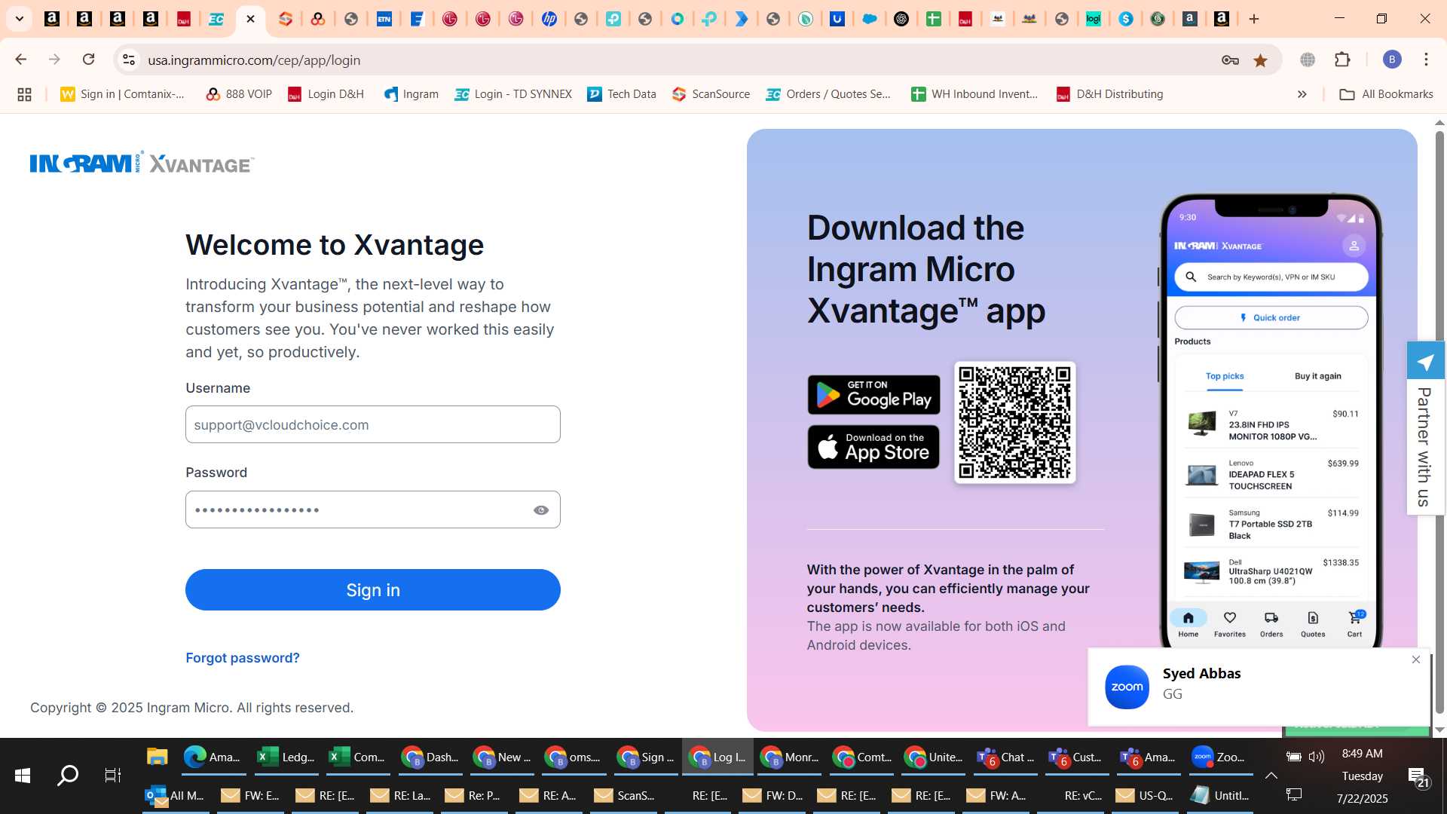Open Edge Ama... taskbar window
Image resolution: width=1447 pixels, height=814 pixels.
tap(212, 757)
